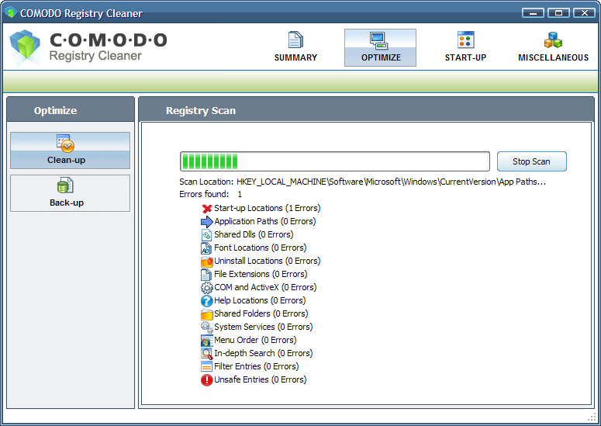Select 'Font Locations (0 Errors)' text
Viewport: 601px width, 426px height.
click(x=261, y=248)
